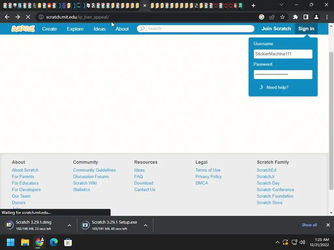
Task: Open the Create menu item
Action: (50, 29)
